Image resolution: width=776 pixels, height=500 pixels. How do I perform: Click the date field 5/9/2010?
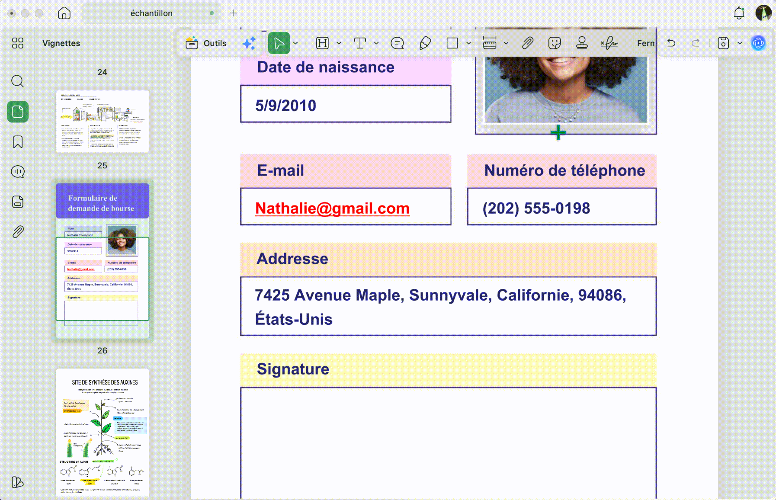pos(346,104)
